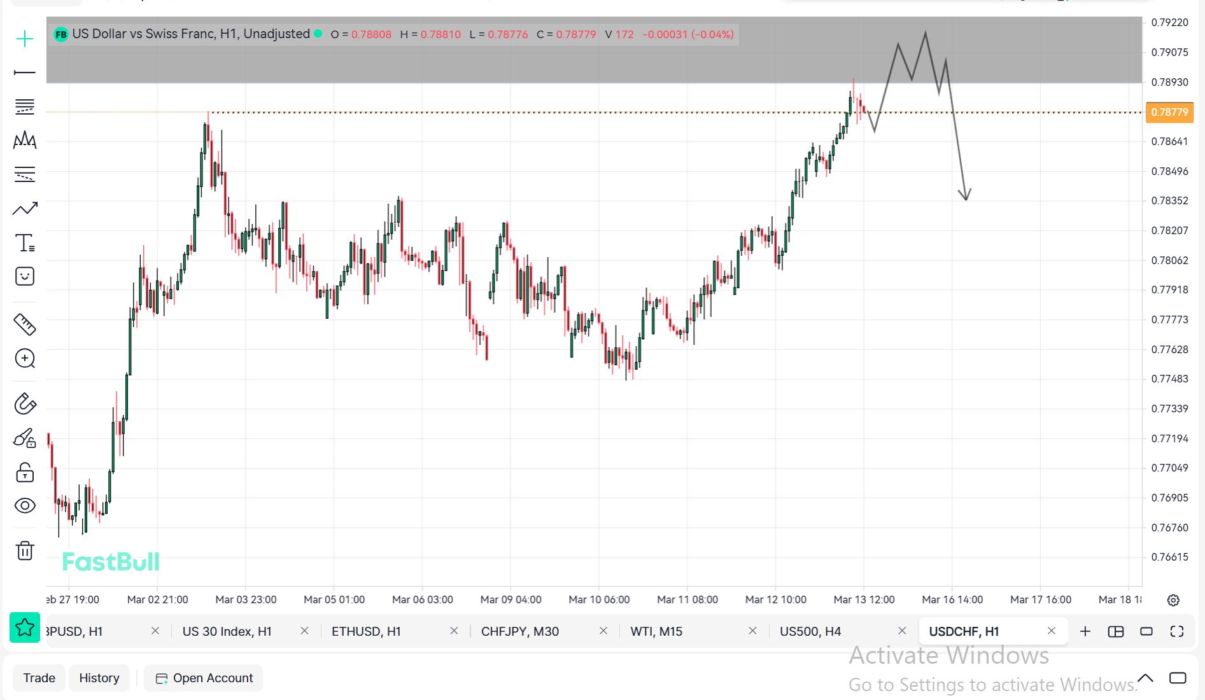
Task: Choose the XABCD pattern drawing tool
Action: pos(25,140)
